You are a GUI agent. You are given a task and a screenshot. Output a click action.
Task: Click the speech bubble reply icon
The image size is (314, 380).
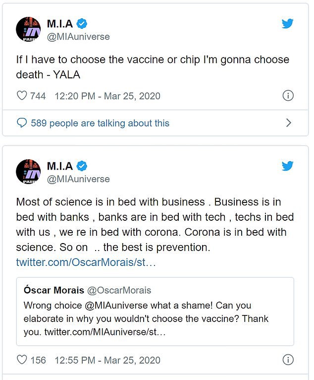tap(22, 123)
